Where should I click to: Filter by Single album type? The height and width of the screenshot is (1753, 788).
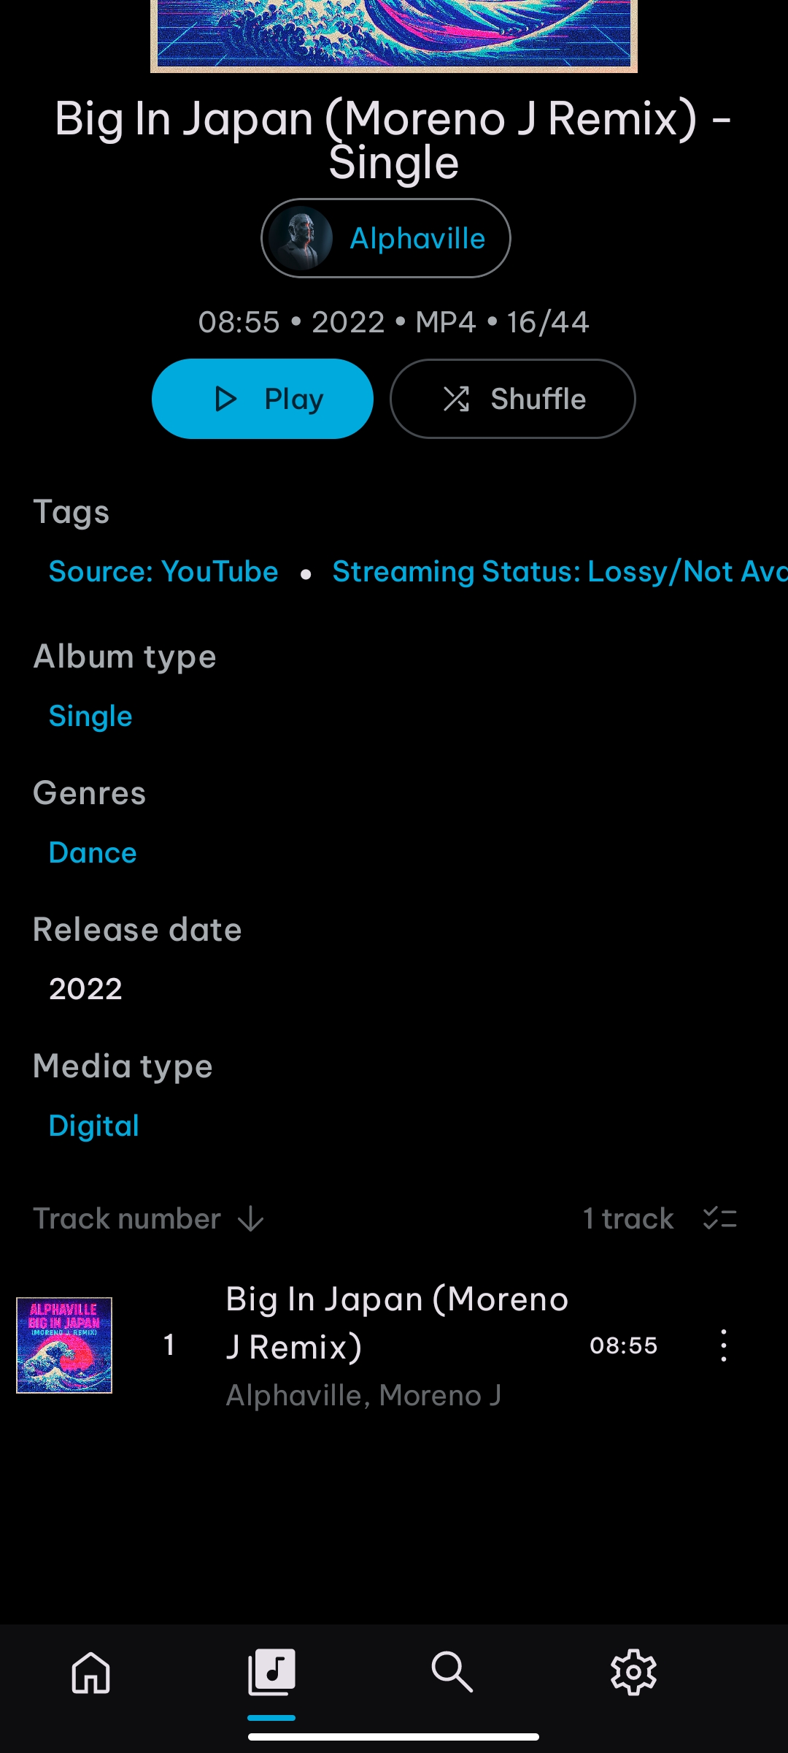click(90, 716)
